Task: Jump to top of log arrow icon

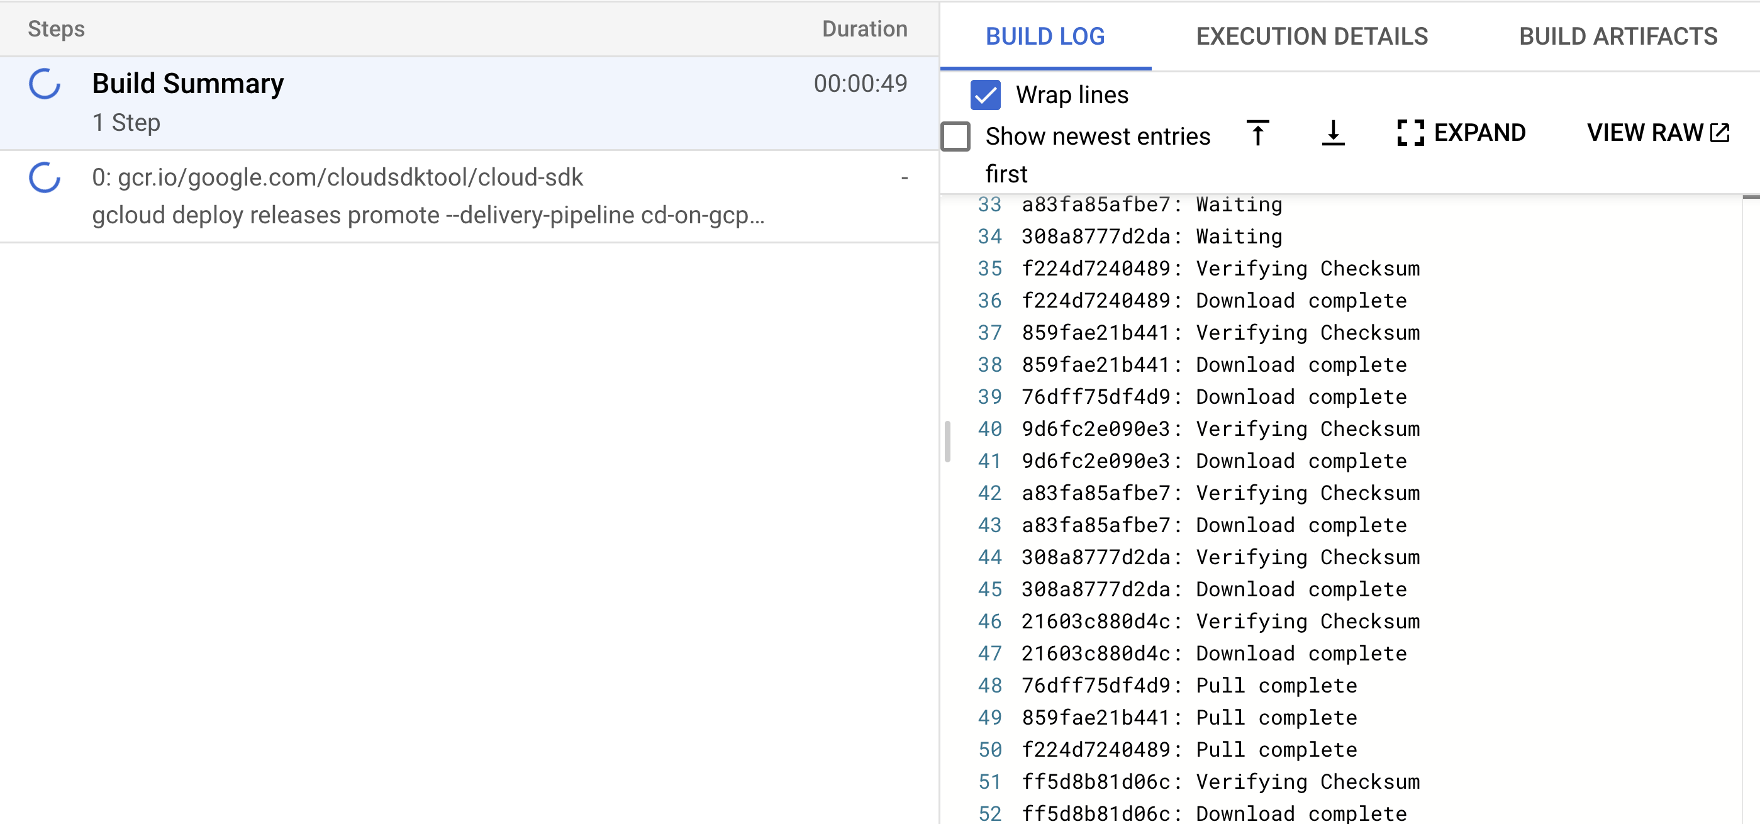Action: (1257, 133)
